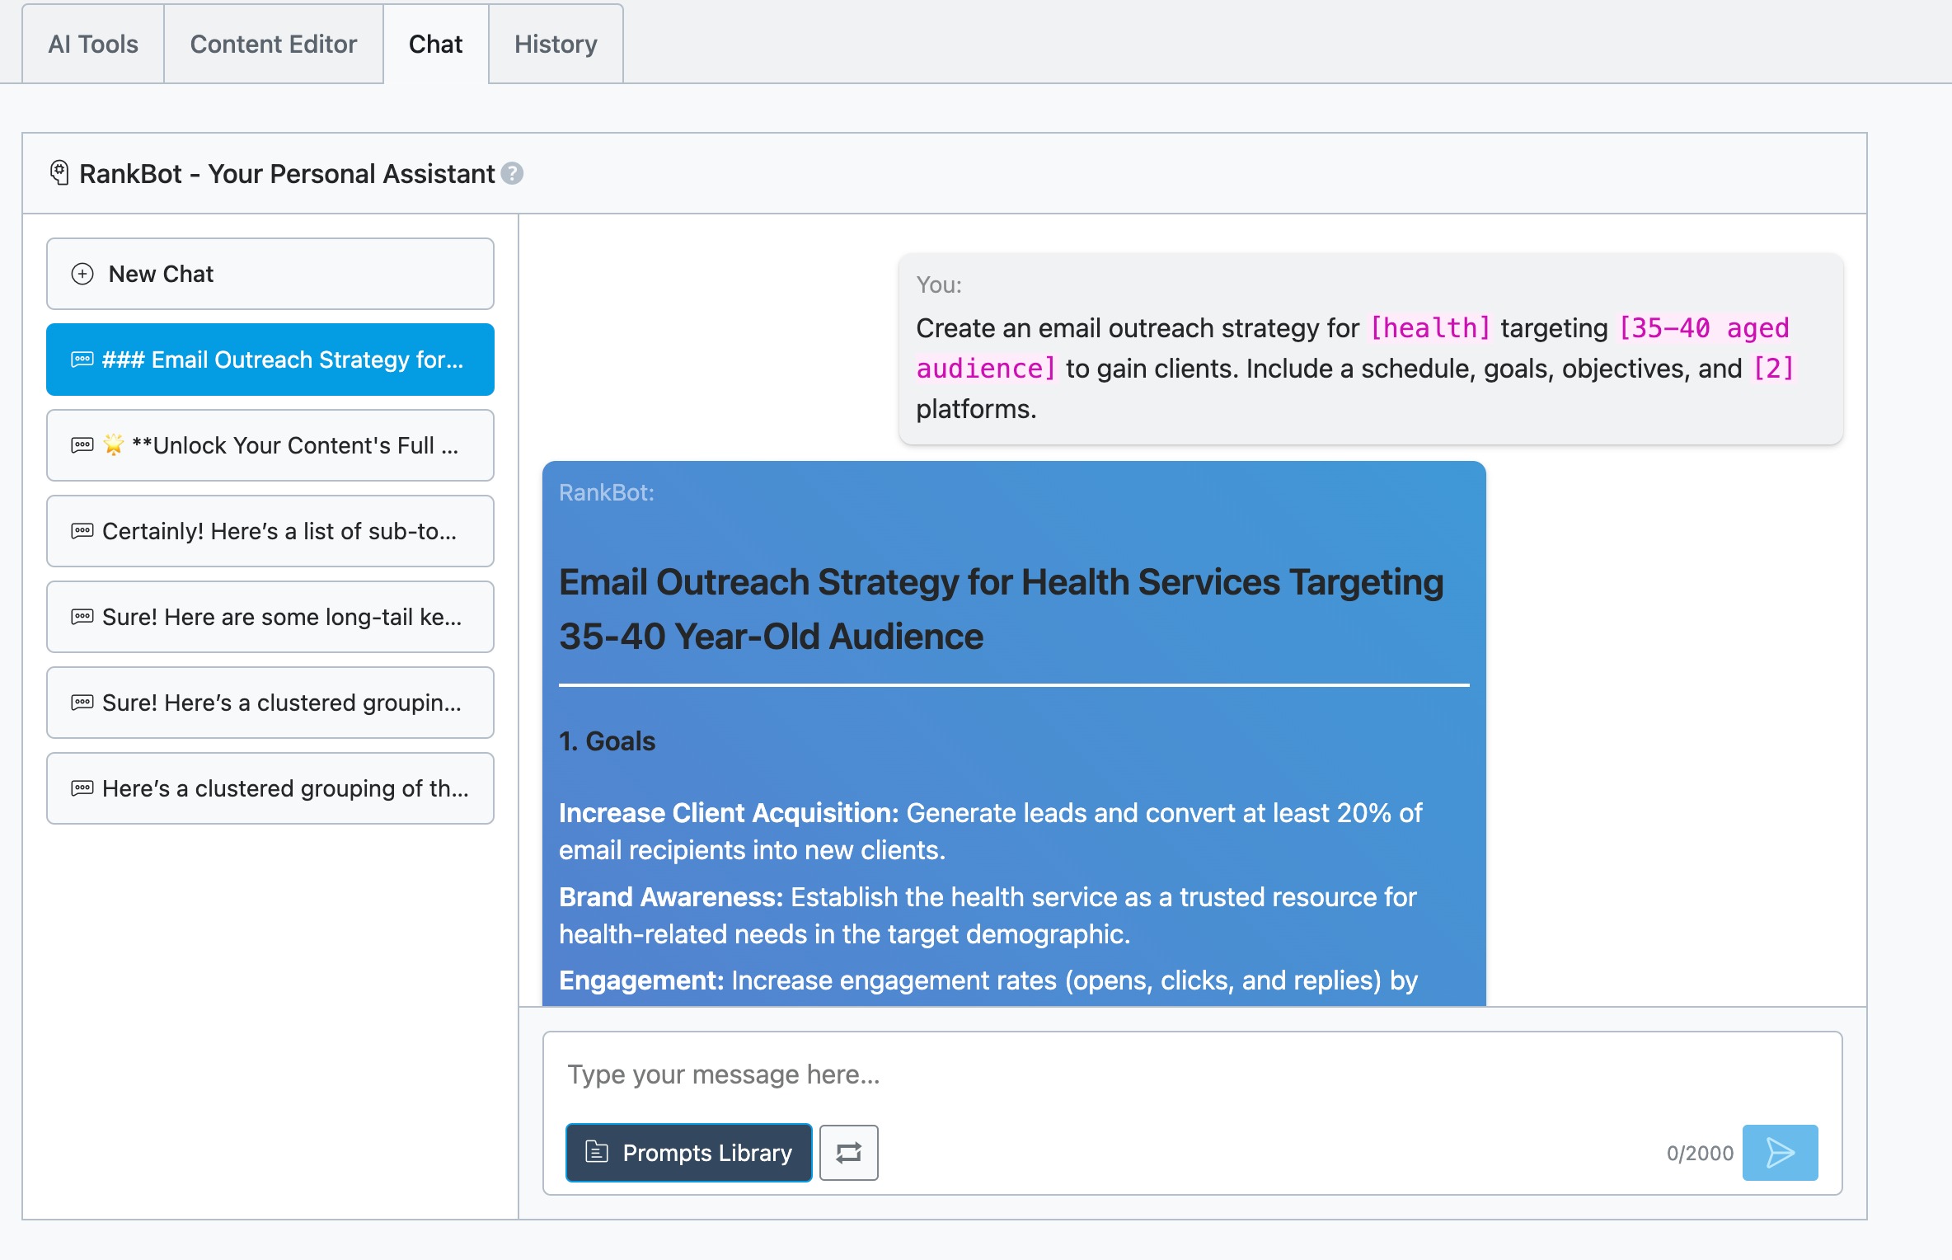Open the Prompts Library
Screen dimensions: 1952x1260
tap(688, 1153)
